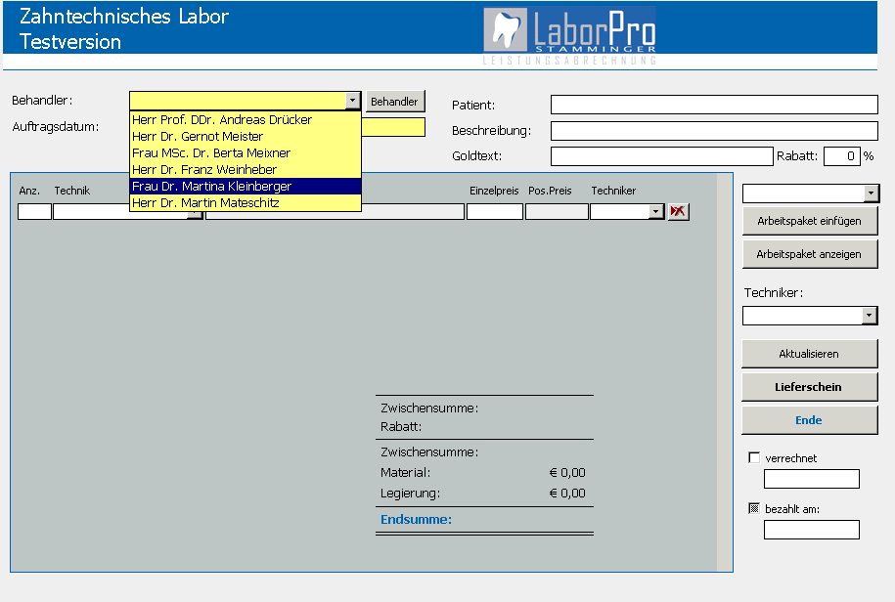Select Herr Prof. DDr. Andreas Drücker
This screenshot has width=895, height=602.
(222, 120)
